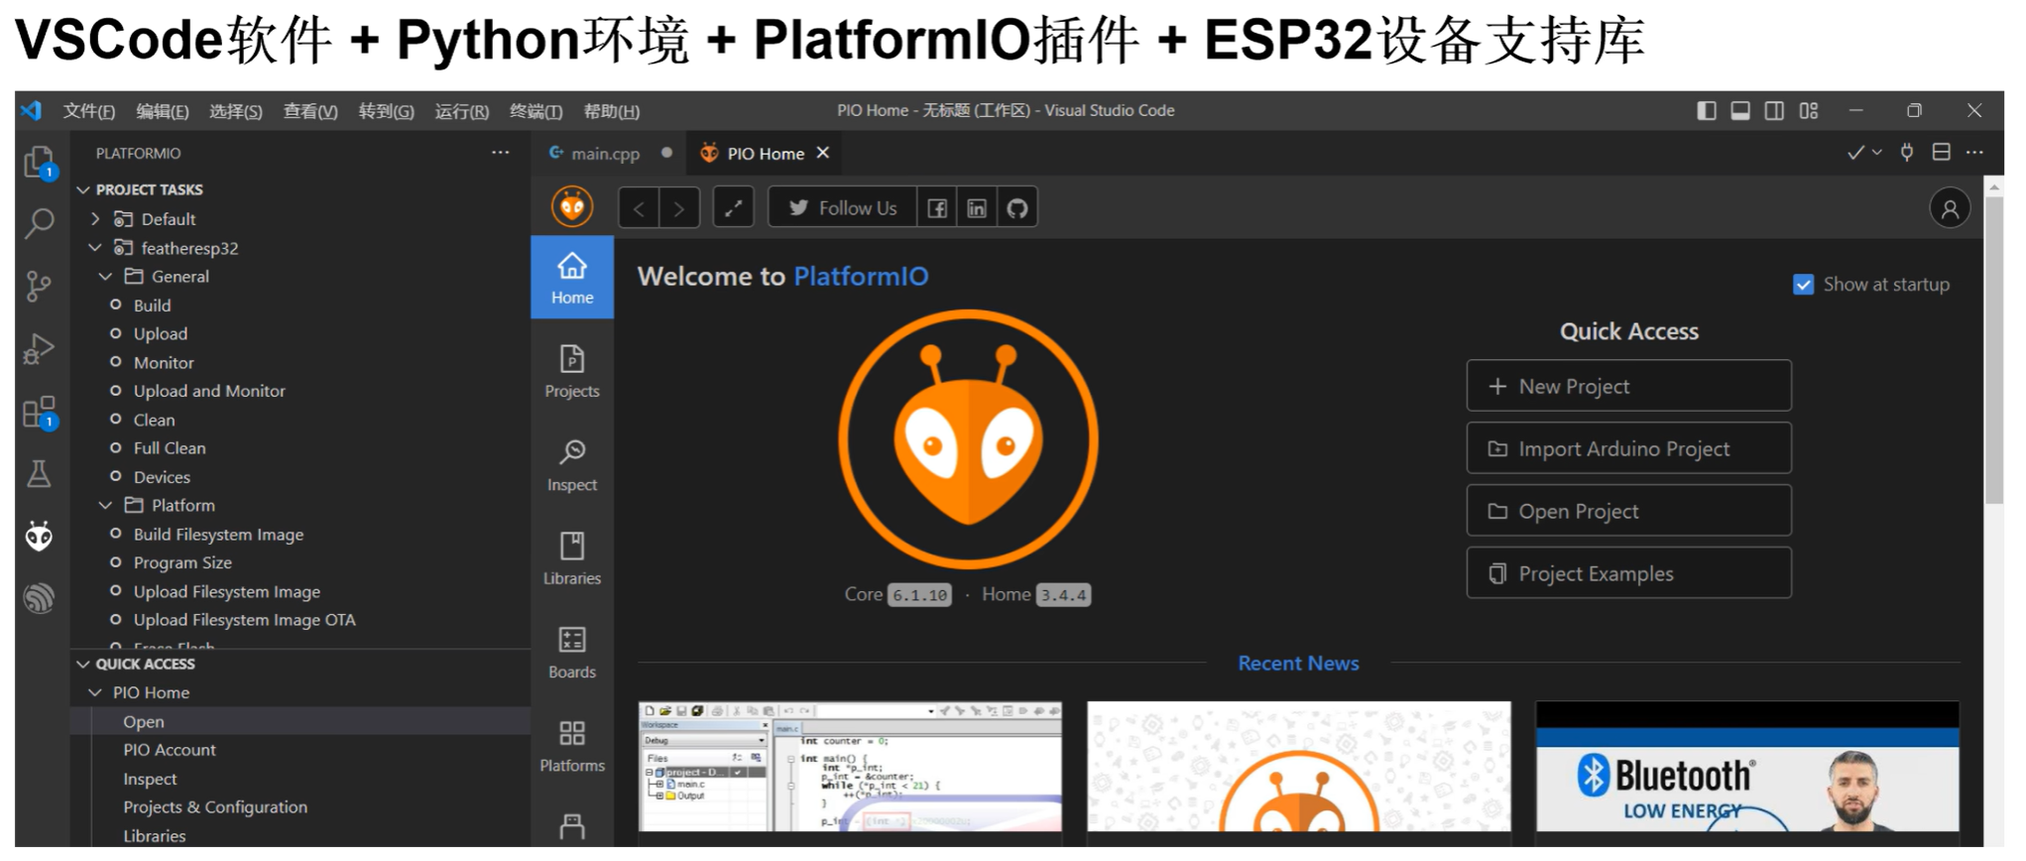Expand the Default task folder

(x=96, y=218)
